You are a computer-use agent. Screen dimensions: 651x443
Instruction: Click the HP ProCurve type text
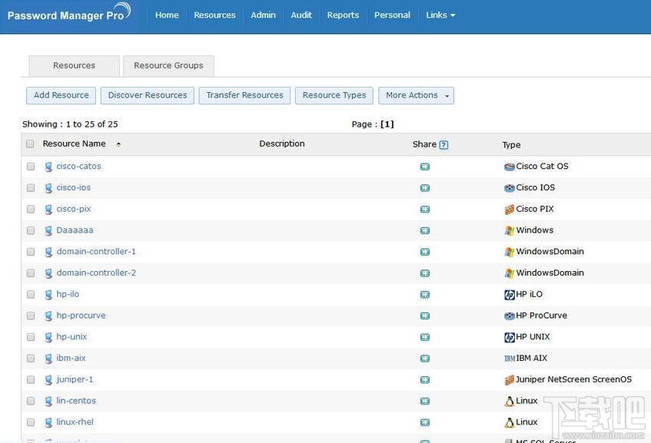pyautogui.click(x=541, y=316)
